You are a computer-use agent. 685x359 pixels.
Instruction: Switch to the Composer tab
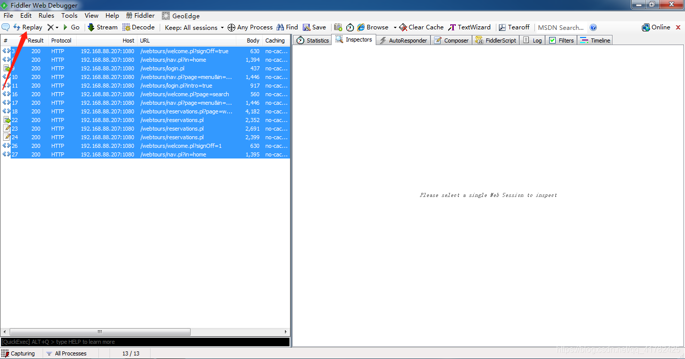(x=451, y=40)
